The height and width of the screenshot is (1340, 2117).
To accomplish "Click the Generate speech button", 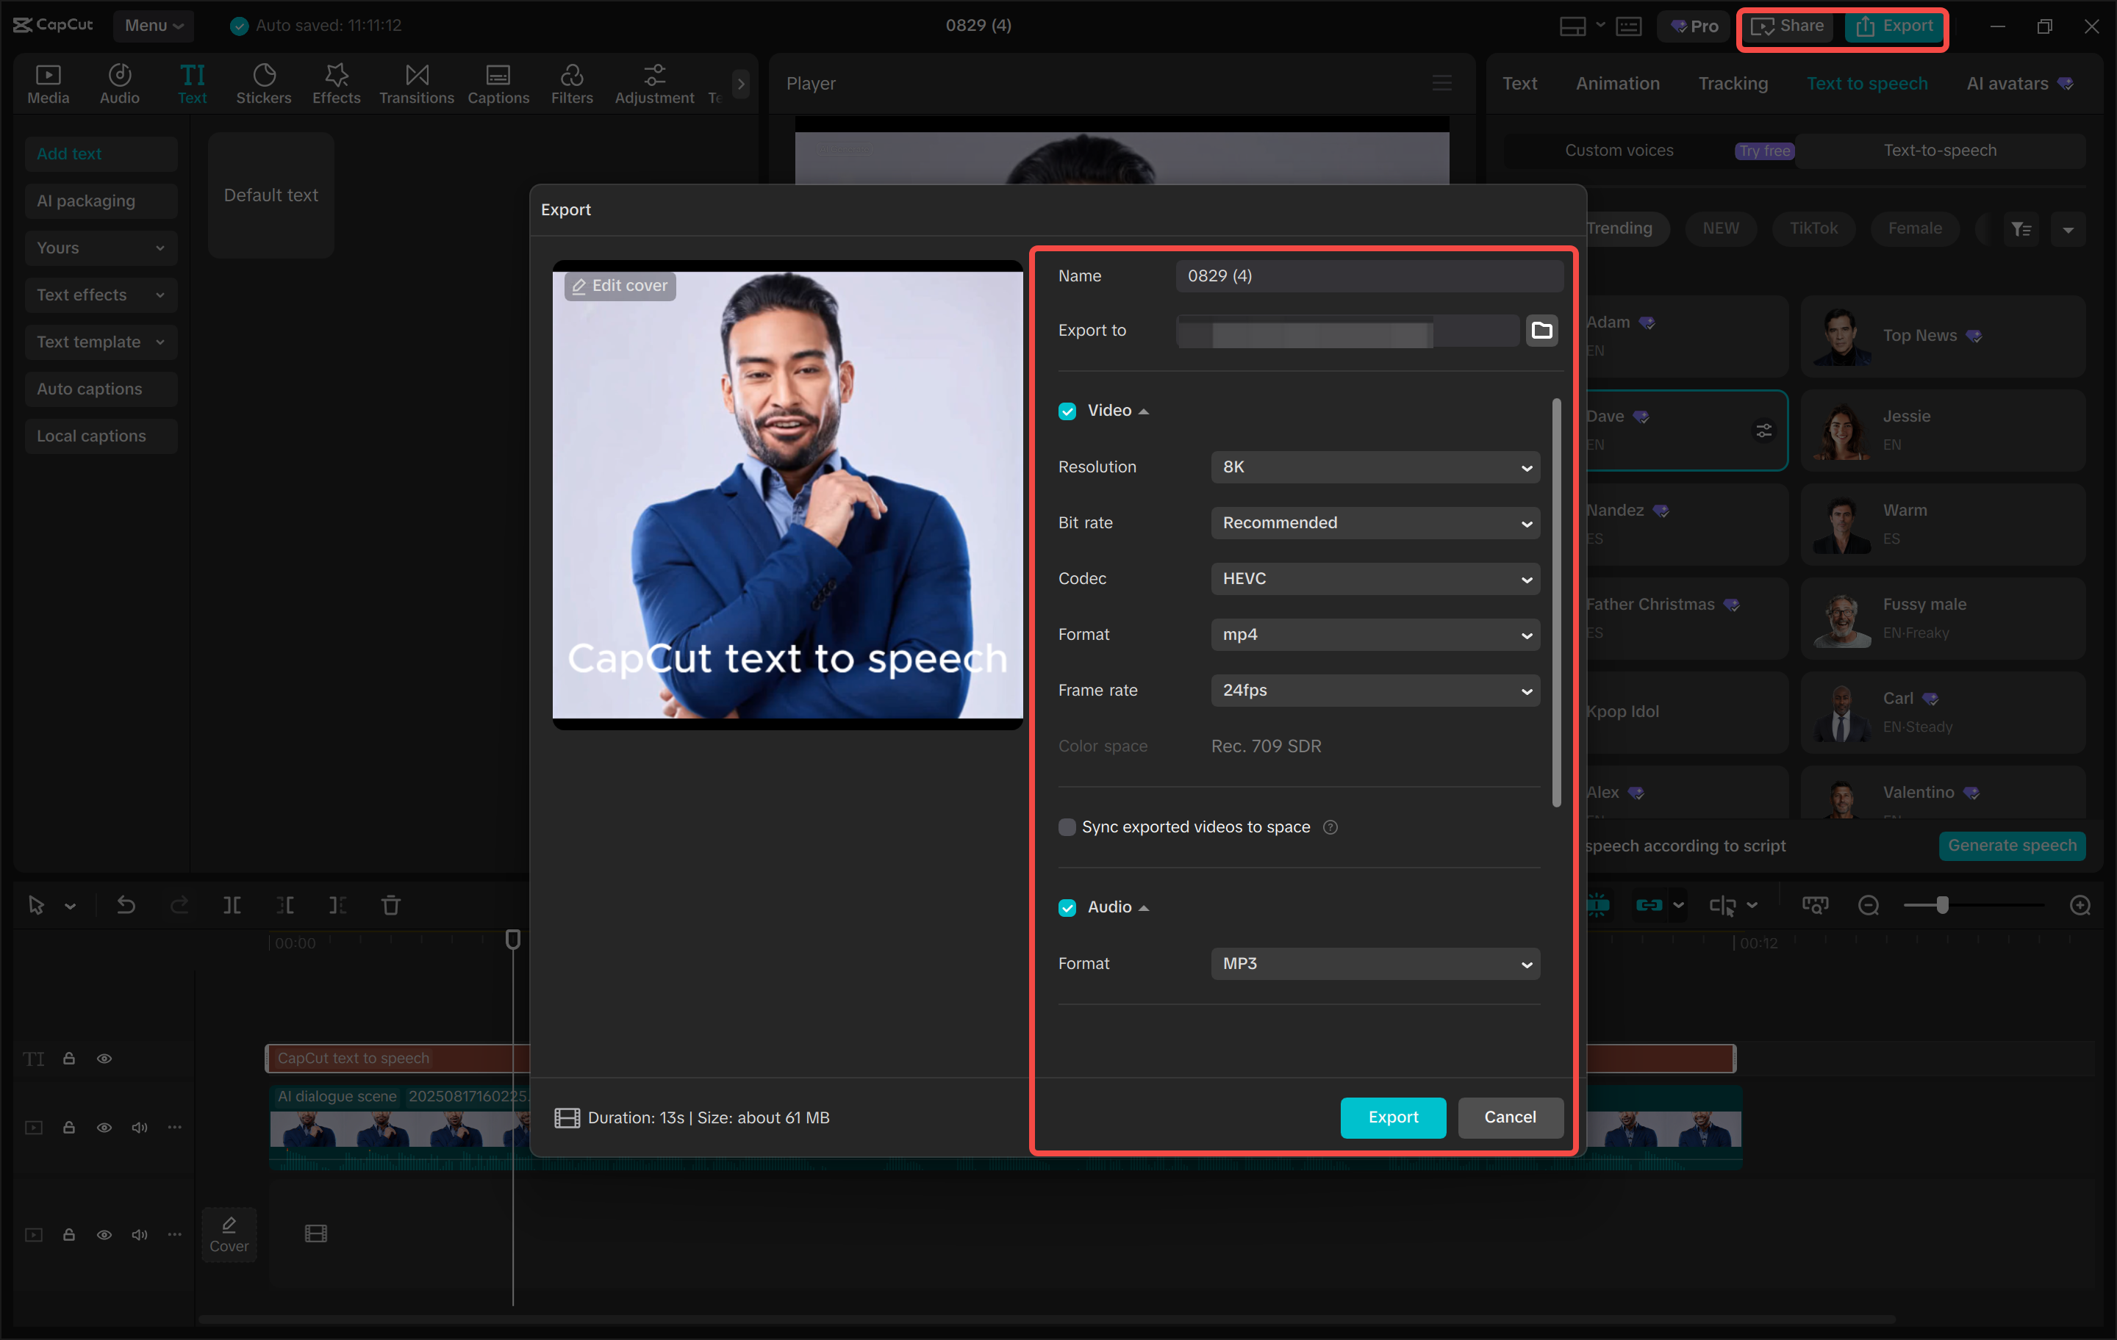I will [2013, 846].
